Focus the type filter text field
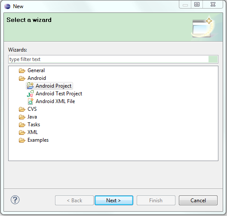Viewport: 227px width, 216px height. point(113,59)
